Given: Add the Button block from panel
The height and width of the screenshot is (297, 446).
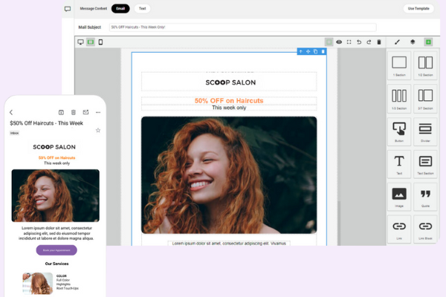Looking at the screenshot, I should (x=399, y=131).
